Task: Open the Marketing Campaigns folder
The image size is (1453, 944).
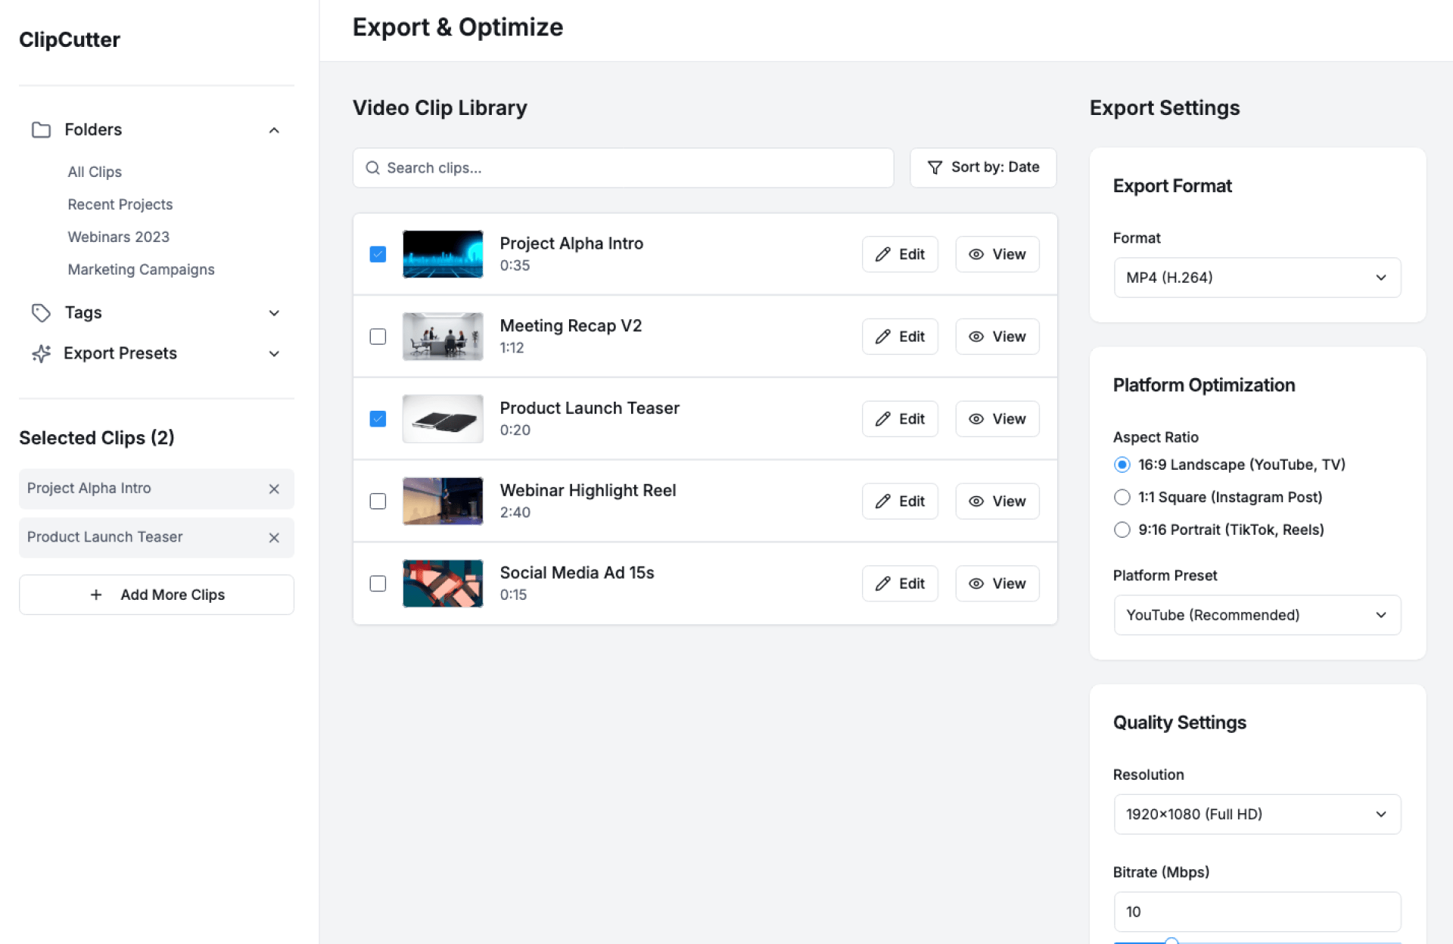Action: pos(141,269)
